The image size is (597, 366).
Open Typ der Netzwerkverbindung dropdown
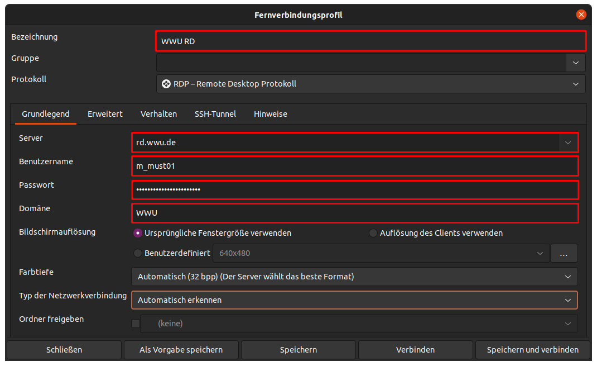click(x=354, y=300)
